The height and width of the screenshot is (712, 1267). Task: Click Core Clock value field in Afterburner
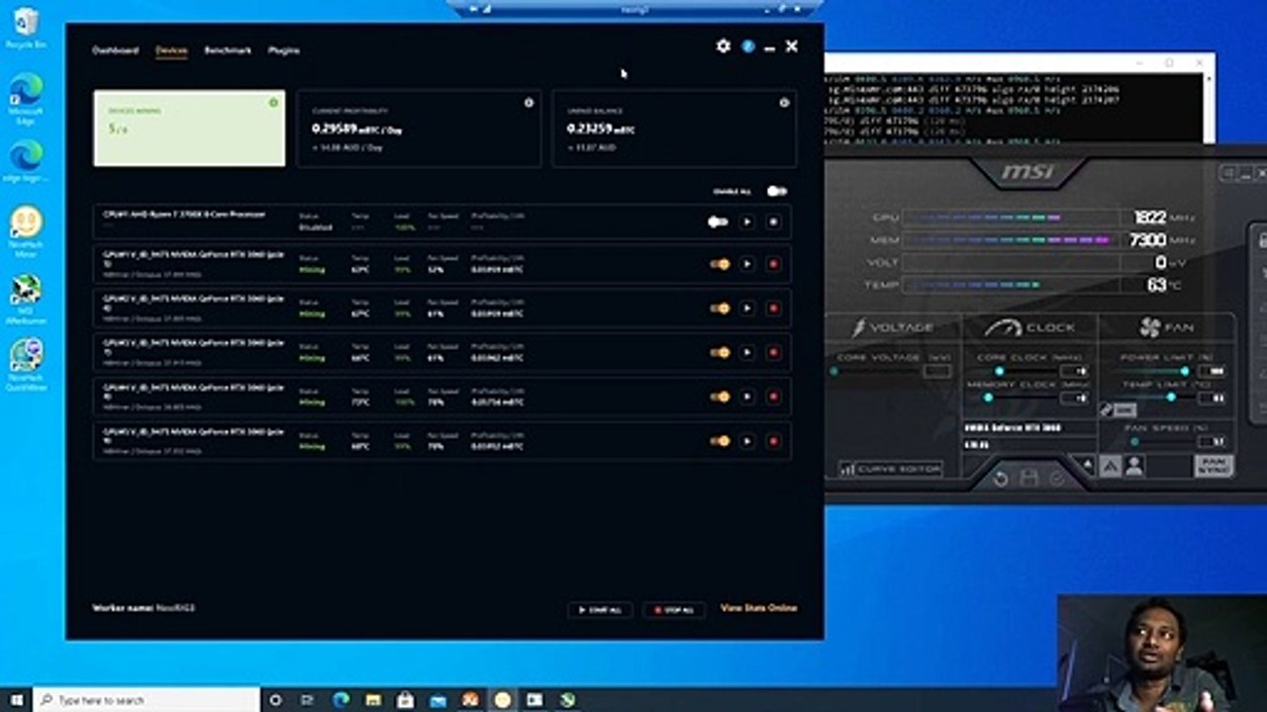(1074, 371)
